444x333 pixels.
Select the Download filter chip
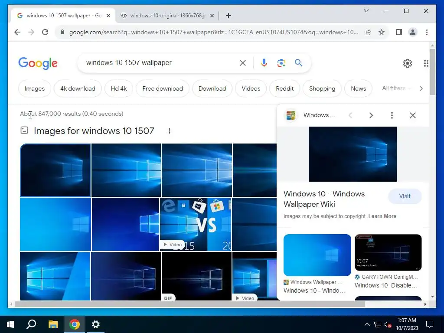point(212,88)
